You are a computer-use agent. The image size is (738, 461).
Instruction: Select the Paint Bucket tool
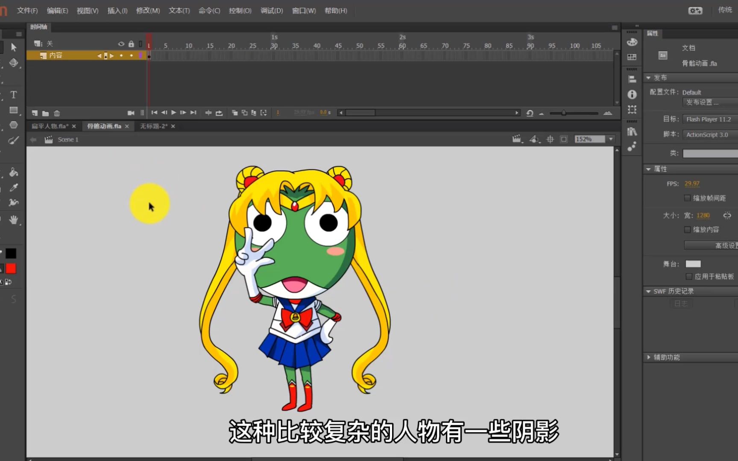(13, 172)
